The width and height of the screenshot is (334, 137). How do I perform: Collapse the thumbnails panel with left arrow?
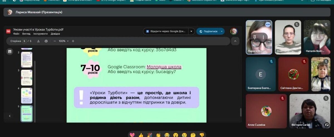(10, 116)
